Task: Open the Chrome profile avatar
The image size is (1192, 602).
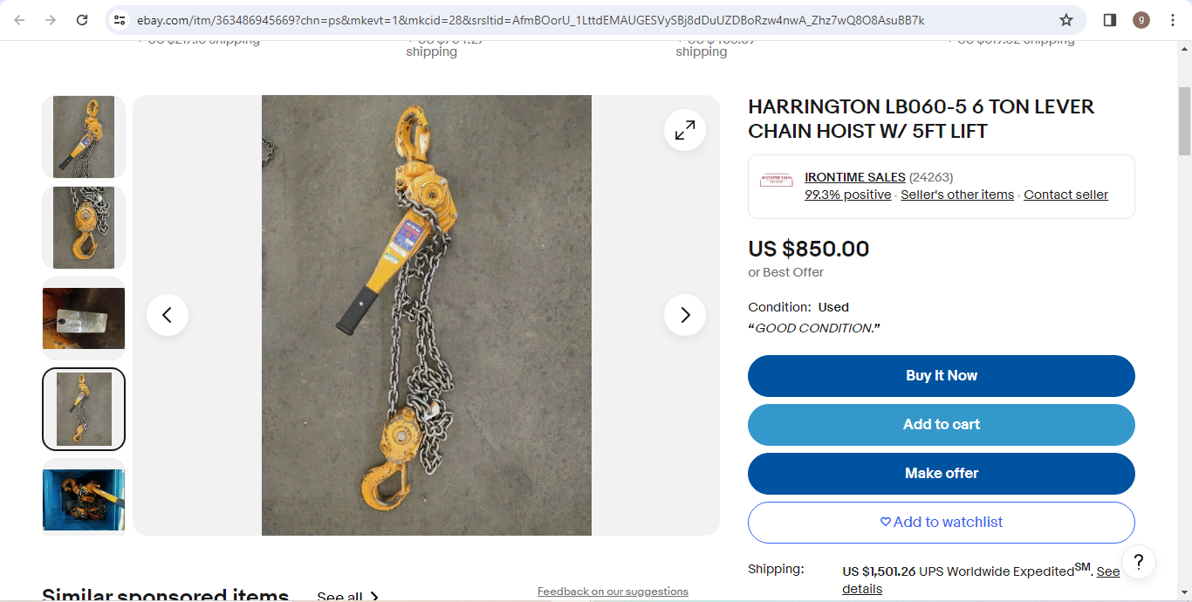Action: (x=1141, y=20)
